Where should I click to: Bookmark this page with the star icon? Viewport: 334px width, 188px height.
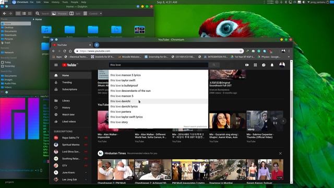tap(241, 51)
